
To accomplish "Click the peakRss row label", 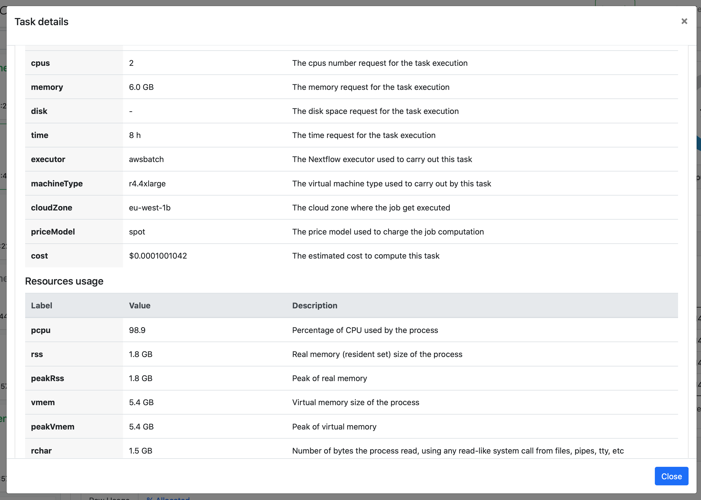I will click(x=47, y=378).
